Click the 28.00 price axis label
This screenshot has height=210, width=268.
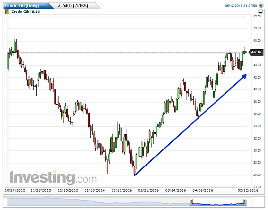(257, 162)
